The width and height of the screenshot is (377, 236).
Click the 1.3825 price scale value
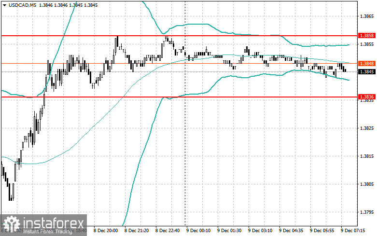pyautogui.click(x=367, y=128)
